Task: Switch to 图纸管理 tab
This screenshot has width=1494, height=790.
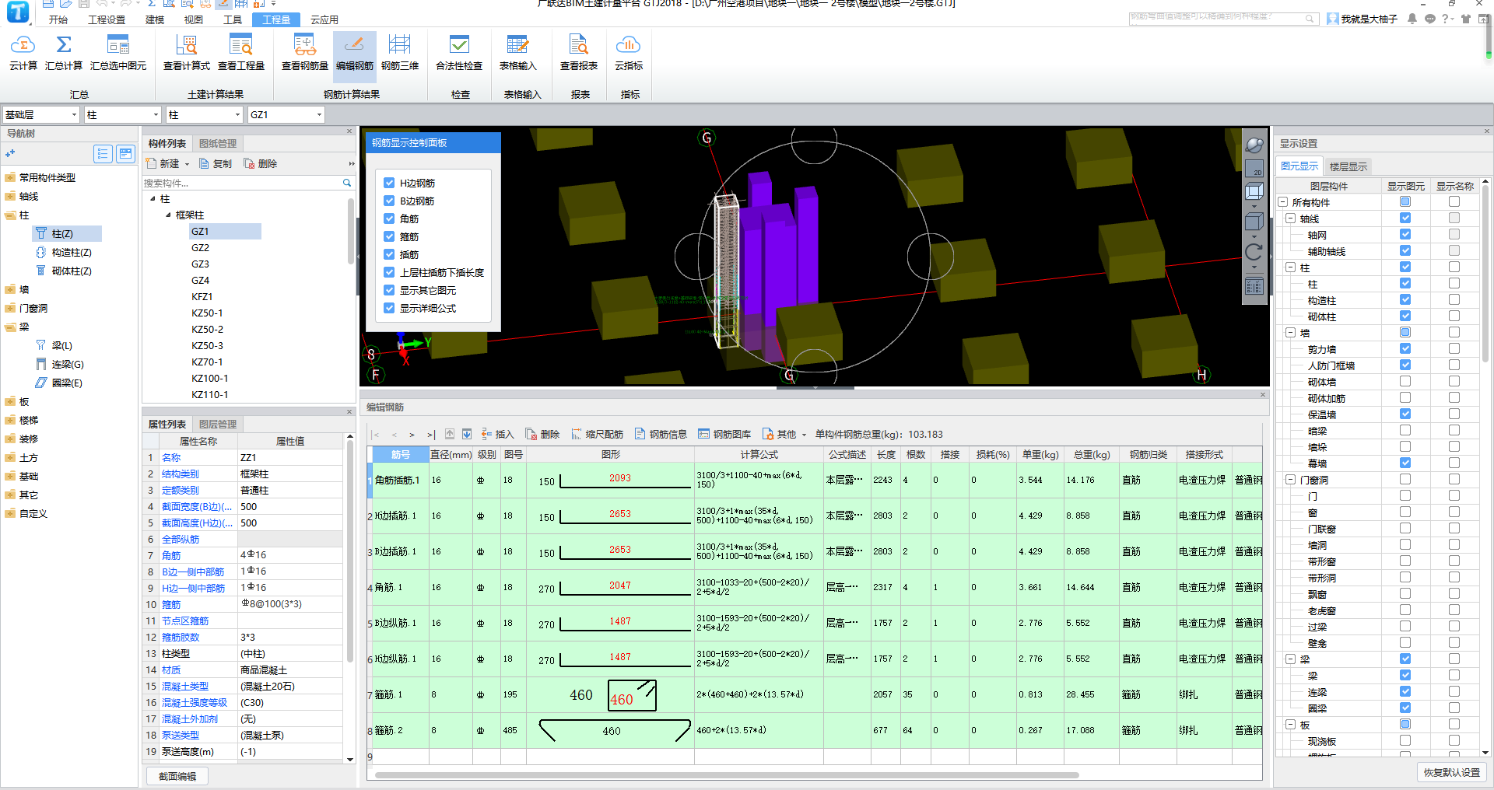Action: tap(218, 143)
